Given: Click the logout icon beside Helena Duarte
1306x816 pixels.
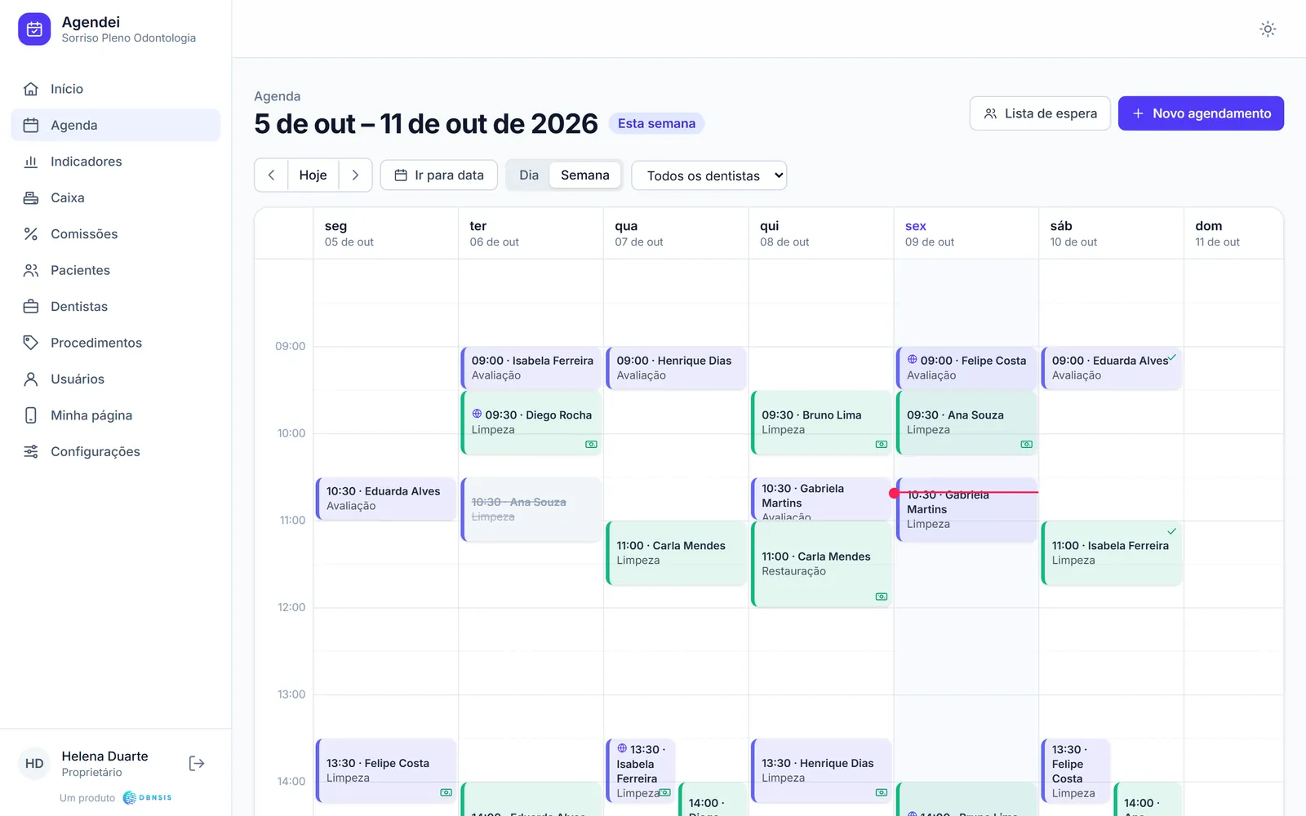Looking at the screenshot, I should pos(197,764).
